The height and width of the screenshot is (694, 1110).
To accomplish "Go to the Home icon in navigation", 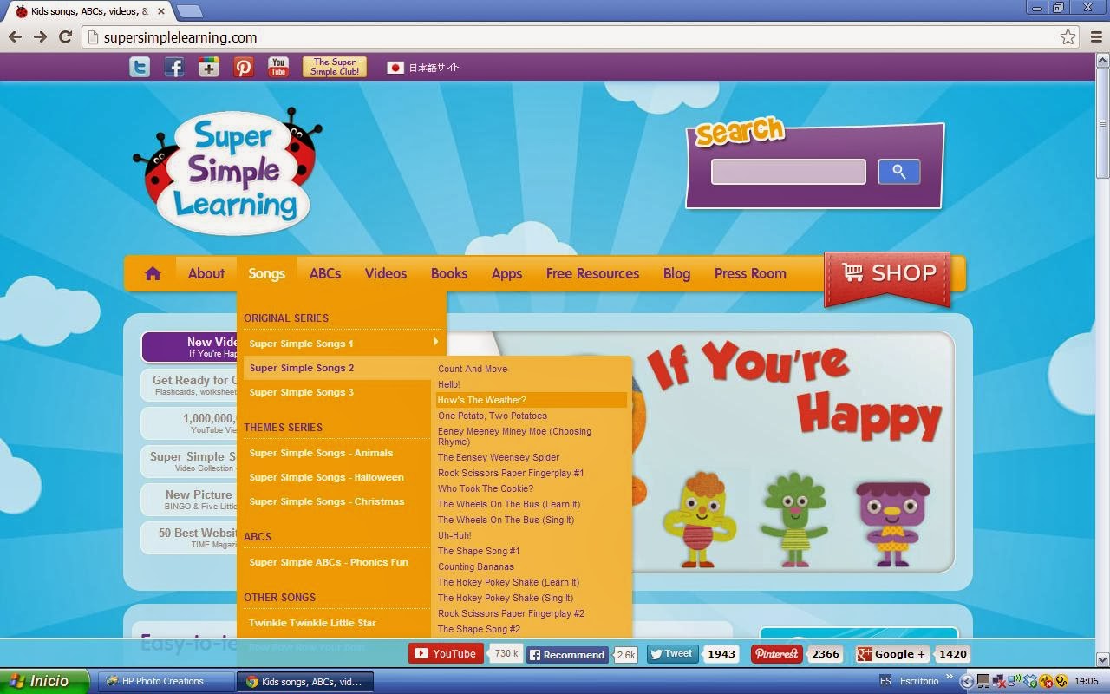I will click(153, 274).
